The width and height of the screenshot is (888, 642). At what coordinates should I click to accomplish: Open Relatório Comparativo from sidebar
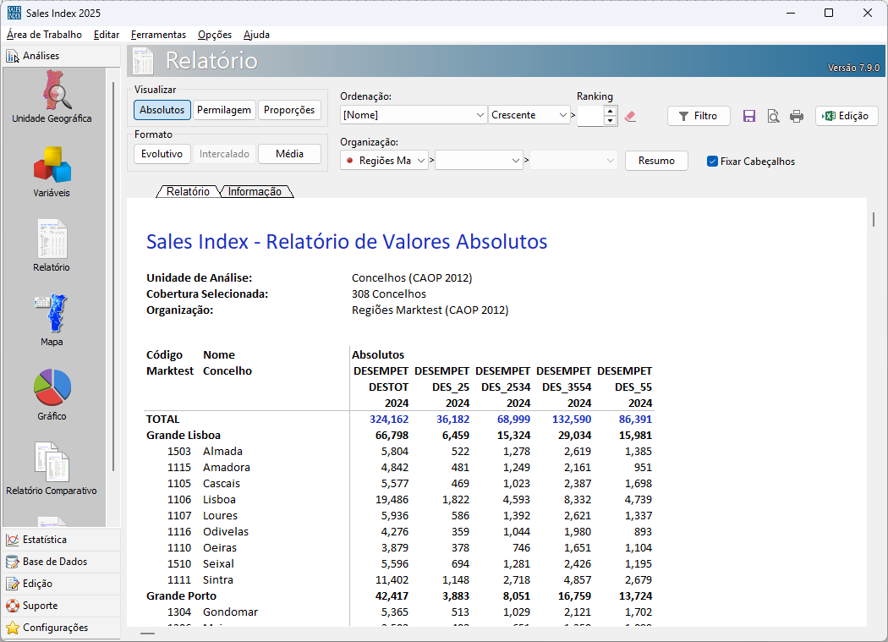(52, 468)
